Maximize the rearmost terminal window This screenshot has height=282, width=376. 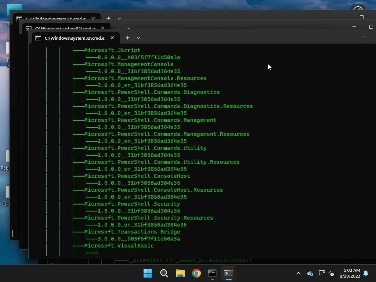click(x=362, y=17)
